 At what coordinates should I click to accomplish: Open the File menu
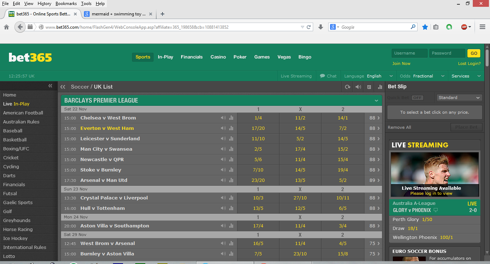click(x=5, y=4)
